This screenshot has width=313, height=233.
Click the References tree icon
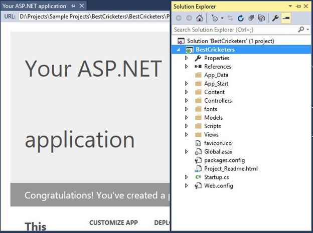click(198, 67)
